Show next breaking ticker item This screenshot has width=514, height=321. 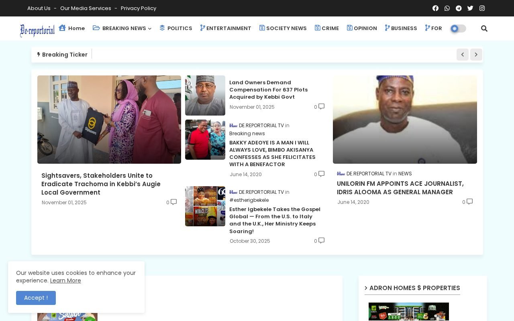(x=476, y=55)
